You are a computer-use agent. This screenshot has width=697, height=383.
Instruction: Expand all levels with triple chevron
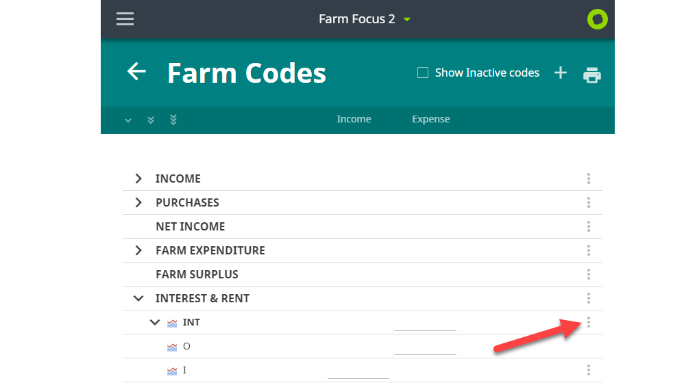173,120
